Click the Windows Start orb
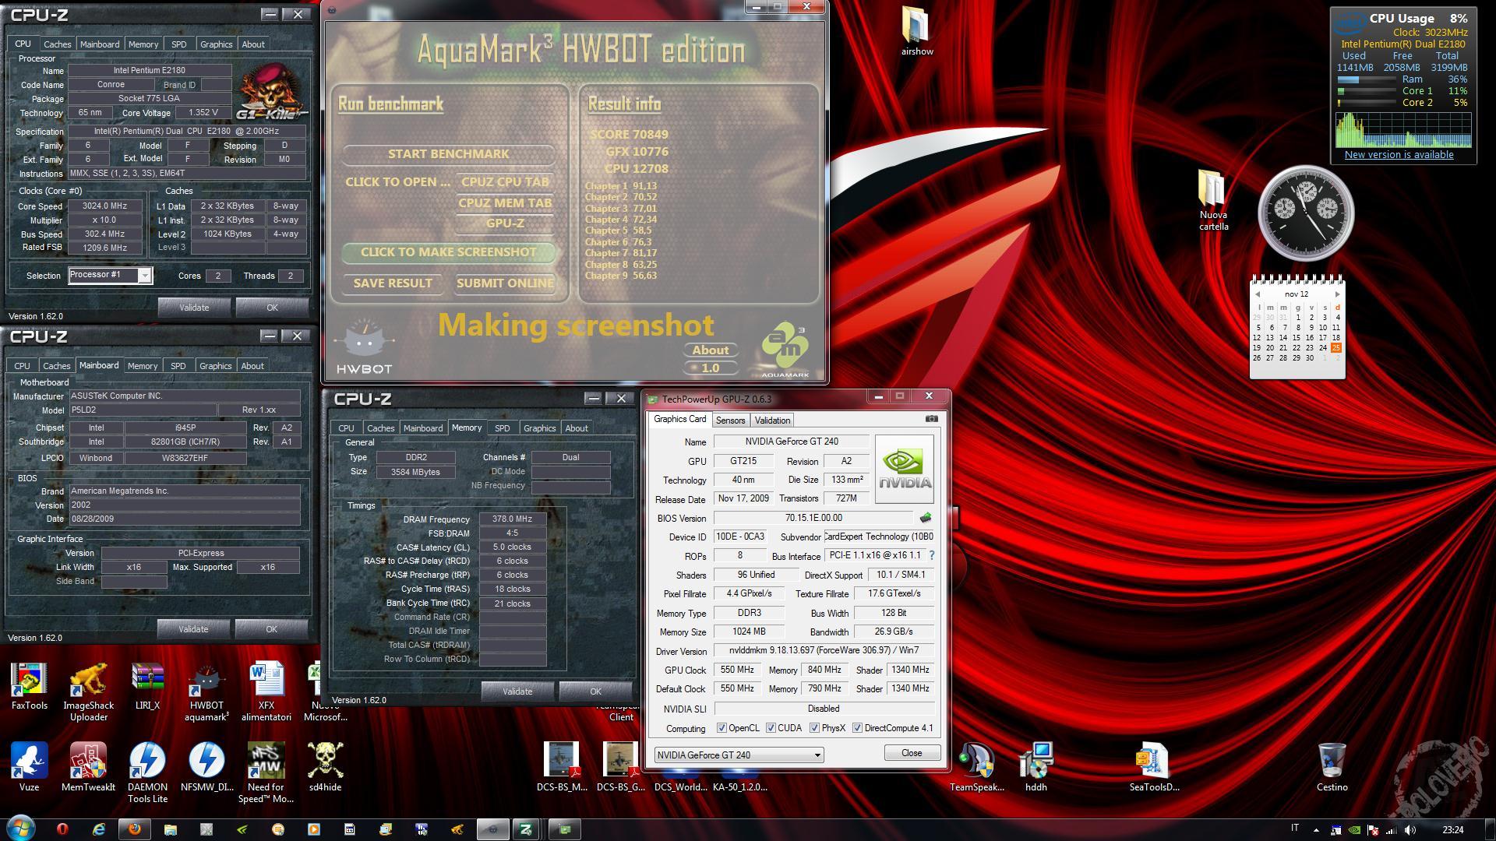1496x841 pixels. pyautogui.click(x=20, y=828)
